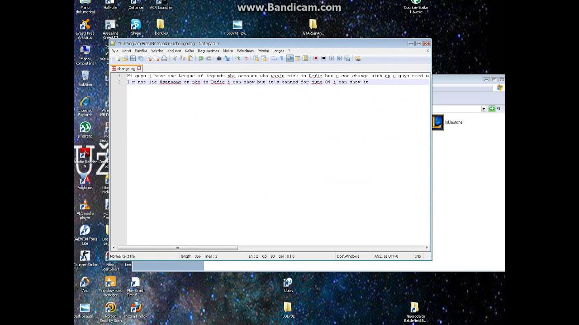
Task: Open the Šiukšlinė recycle bin
Action: pos(85,79)
